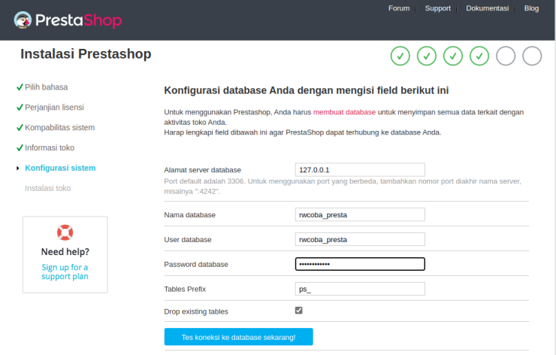Click the PrestaShop puffin logo icon
Image resolution: width=556 pixels, height=355 pixels.
tap(23, 20)
